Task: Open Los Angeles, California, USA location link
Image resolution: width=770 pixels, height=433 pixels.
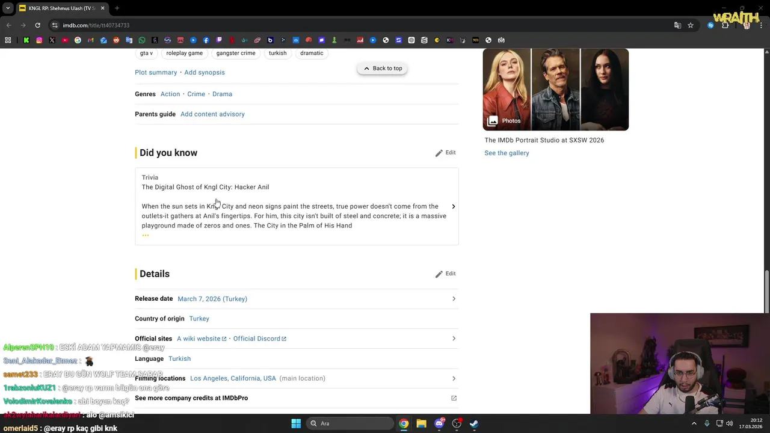Action: click(233, 378)
